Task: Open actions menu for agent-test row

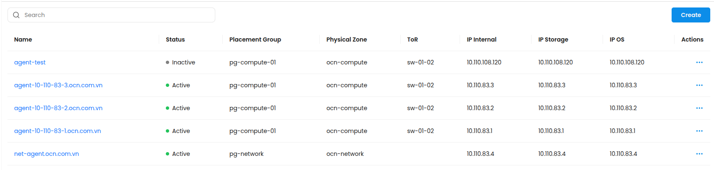Action: (x=699, y=62)
